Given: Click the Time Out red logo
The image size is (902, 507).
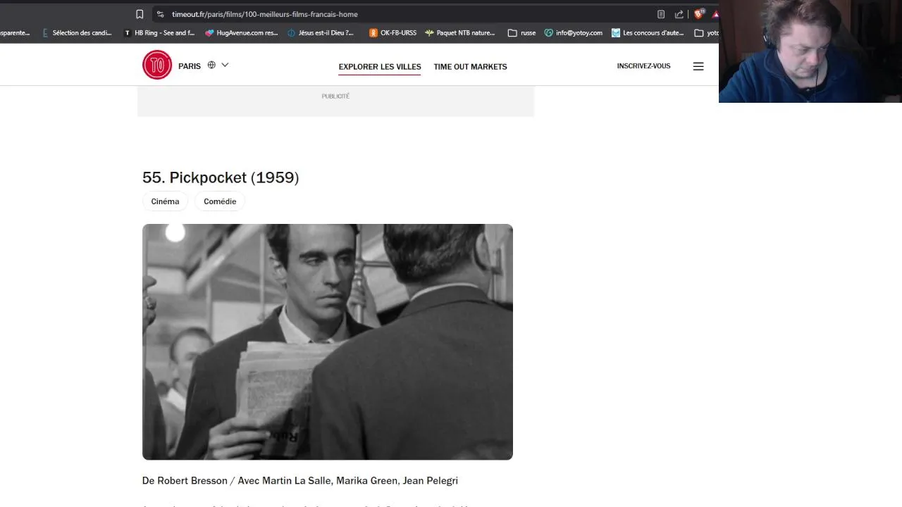Looking at the screenshot, I should tap(157, 65).
